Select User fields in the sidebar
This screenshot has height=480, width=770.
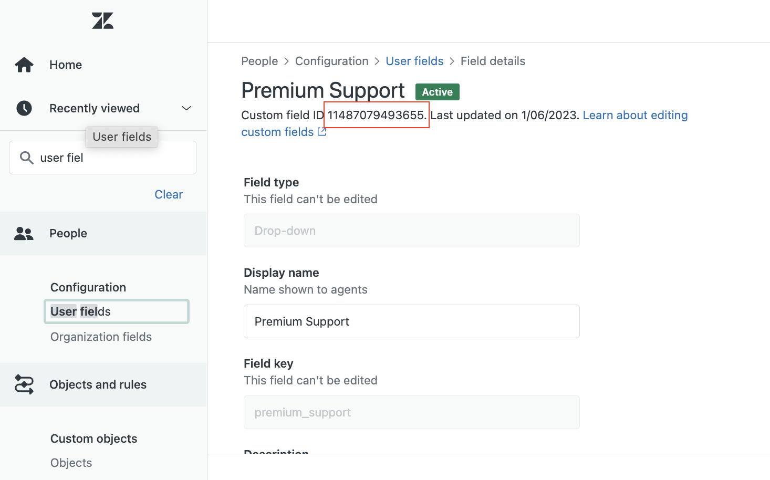pos(80,311)
